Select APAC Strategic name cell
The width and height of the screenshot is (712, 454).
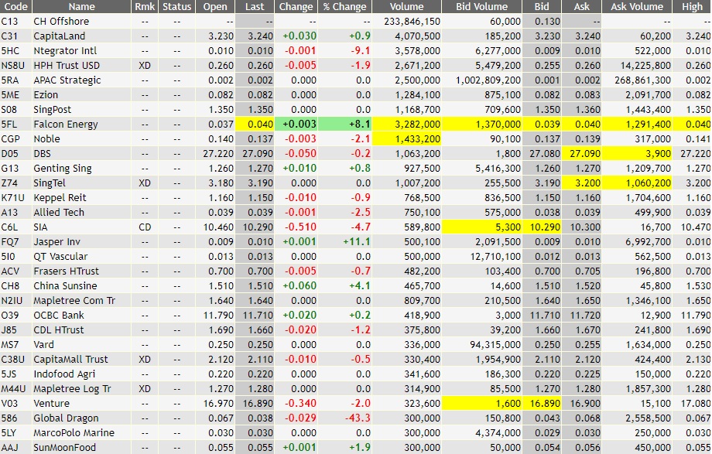pyautogui.click(x=67, y=80)
